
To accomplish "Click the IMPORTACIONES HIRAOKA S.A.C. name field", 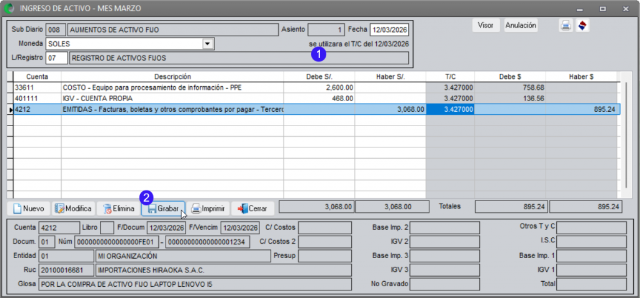I will coord(223,271).
